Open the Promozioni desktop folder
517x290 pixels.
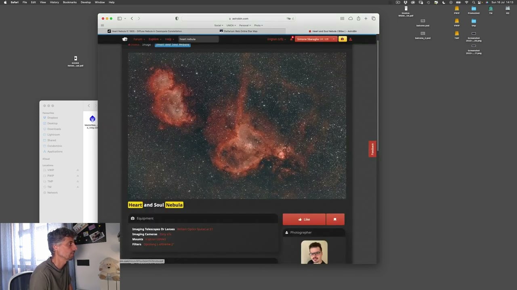tap(474, 10)
